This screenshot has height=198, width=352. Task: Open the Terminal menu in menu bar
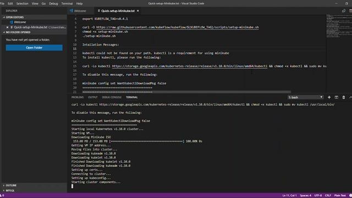tap(67, 4)
